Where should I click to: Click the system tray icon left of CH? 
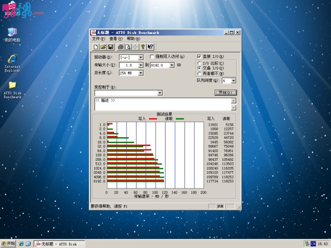coord(307,244)
